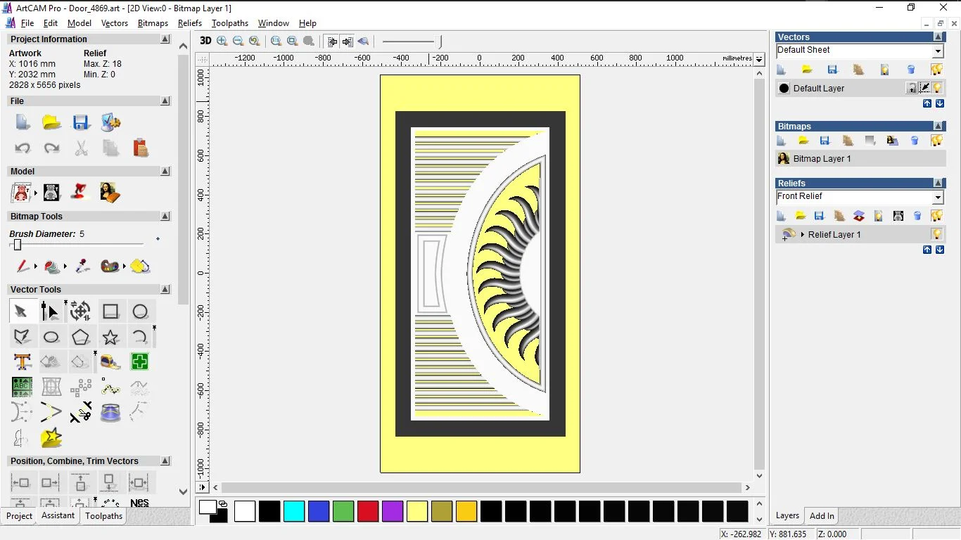Open the Default Sheet dropdown
The width and height of the screenshot is (961, 540).
[938, 51]
